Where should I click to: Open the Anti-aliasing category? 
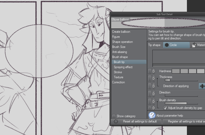pyautogui.click(x=119, y=52)
